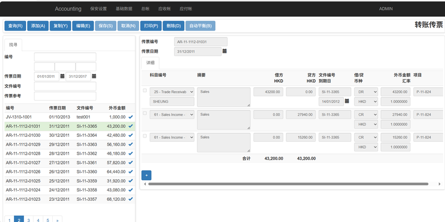This screenshot has height=222, width=445.
Task: Open calendar for due date 14/01/2012
Action: point(347,101)
